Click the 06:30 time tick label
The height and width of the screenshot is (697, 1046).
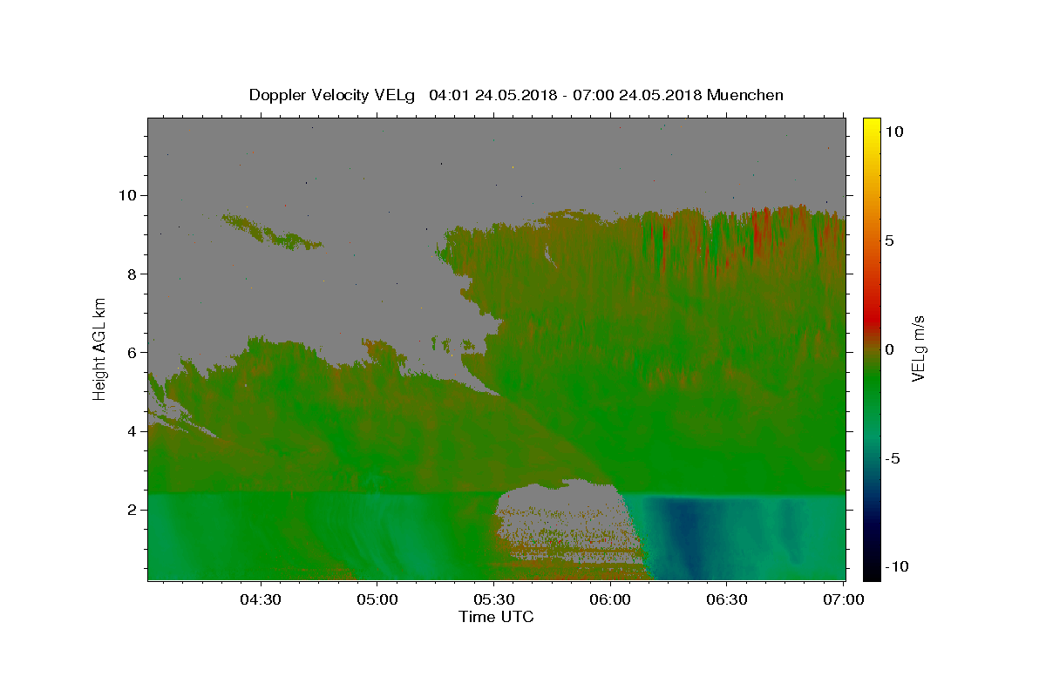point(727,599)
